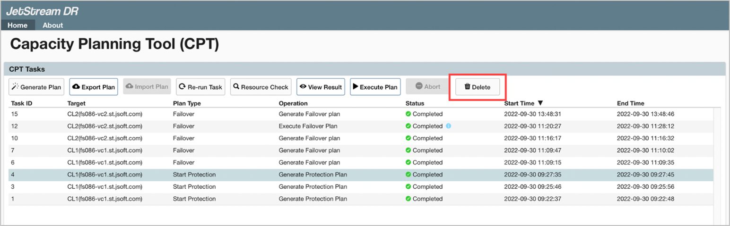Click the Export Plan cloud button
This screenshot has height=226, width=730.
click(x=94, y=87)
